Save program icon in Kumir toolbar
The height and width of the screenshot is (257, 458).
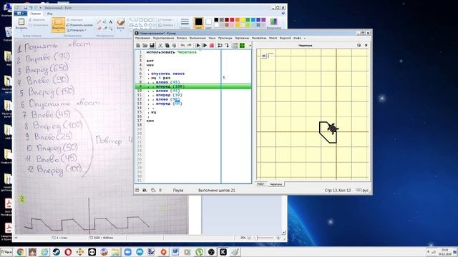point(152,46)
